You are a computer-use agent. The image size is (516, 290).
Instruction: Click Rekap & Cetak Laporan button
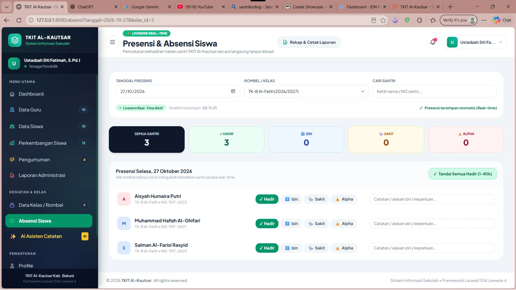(x=309, y=42)
